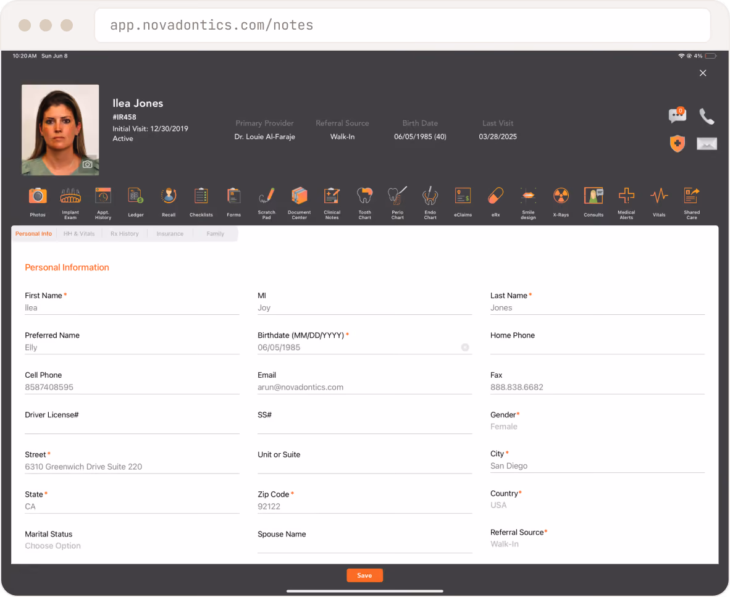Change patient photo via camera icon
The width and height of the screenshot is (730, 597).
point(88,164)
